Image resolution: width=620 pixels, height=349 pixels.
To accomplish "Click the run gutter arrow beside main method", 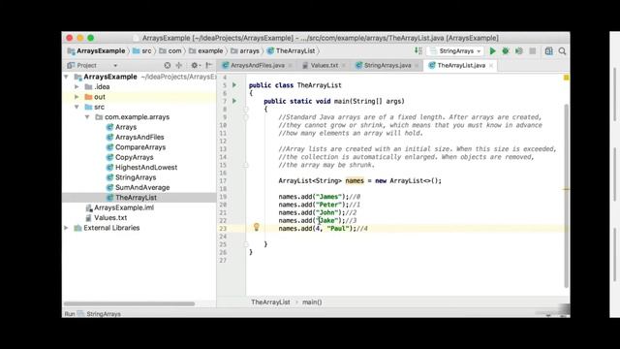I will [x=234, y=101].
